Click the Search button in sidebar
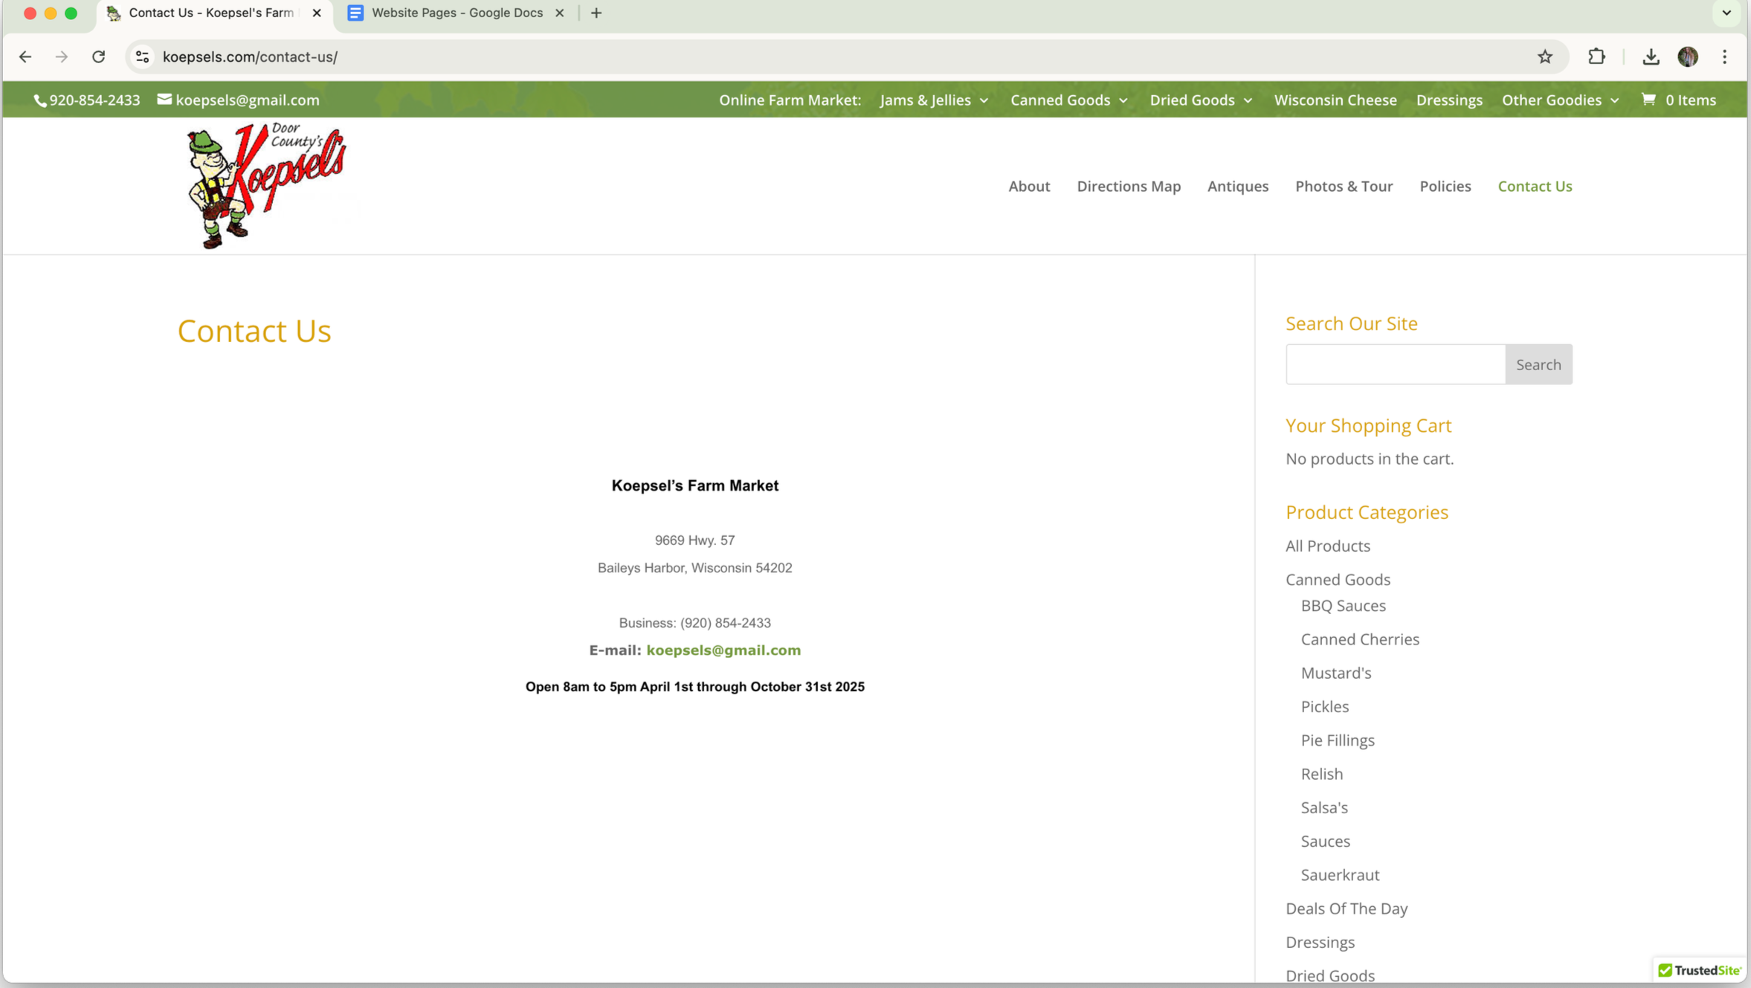The image size is (1751, 988). (1538, 364)
